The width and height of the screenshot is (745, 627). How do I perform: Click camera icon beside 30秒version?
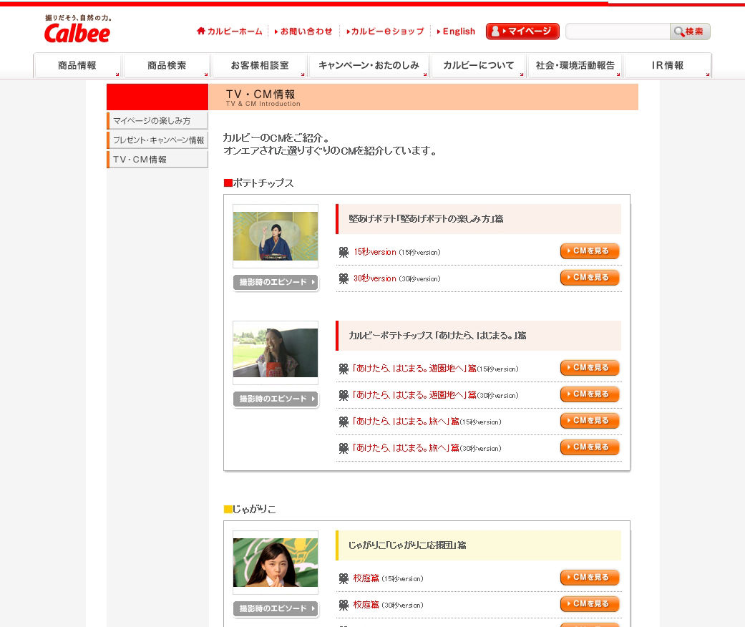344,279
